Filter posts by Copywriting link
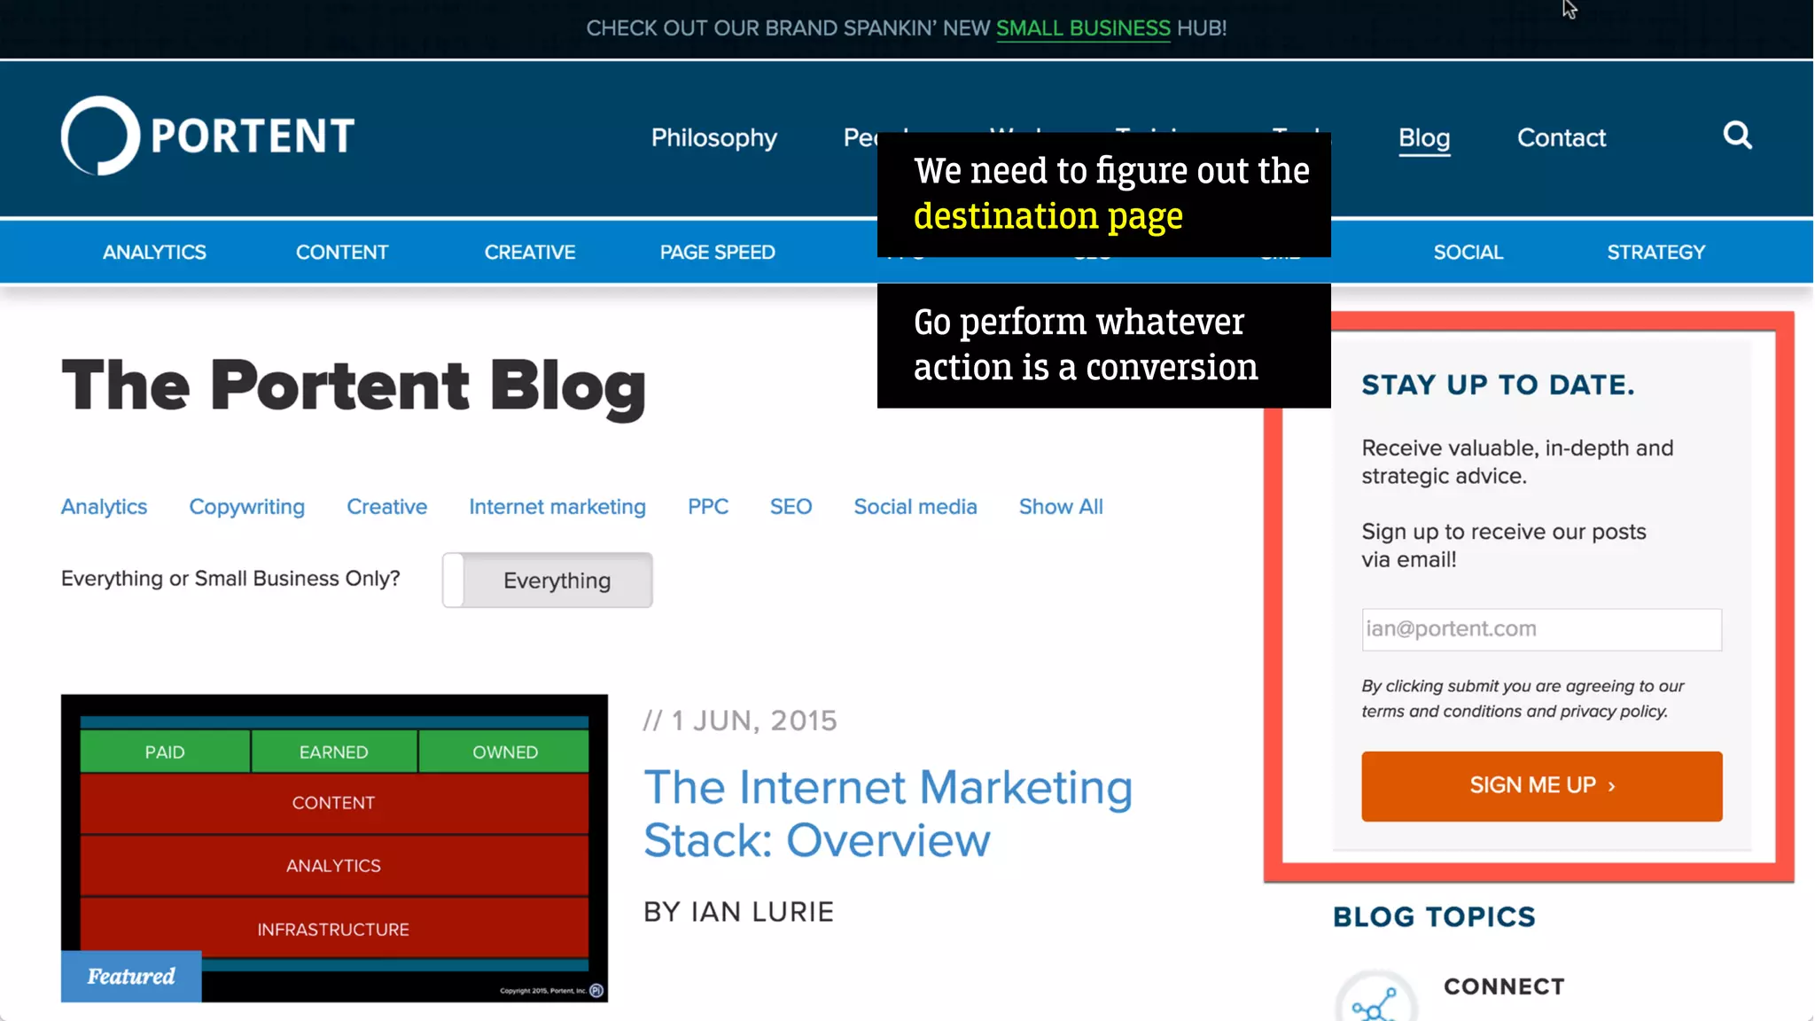 [246, 507]
